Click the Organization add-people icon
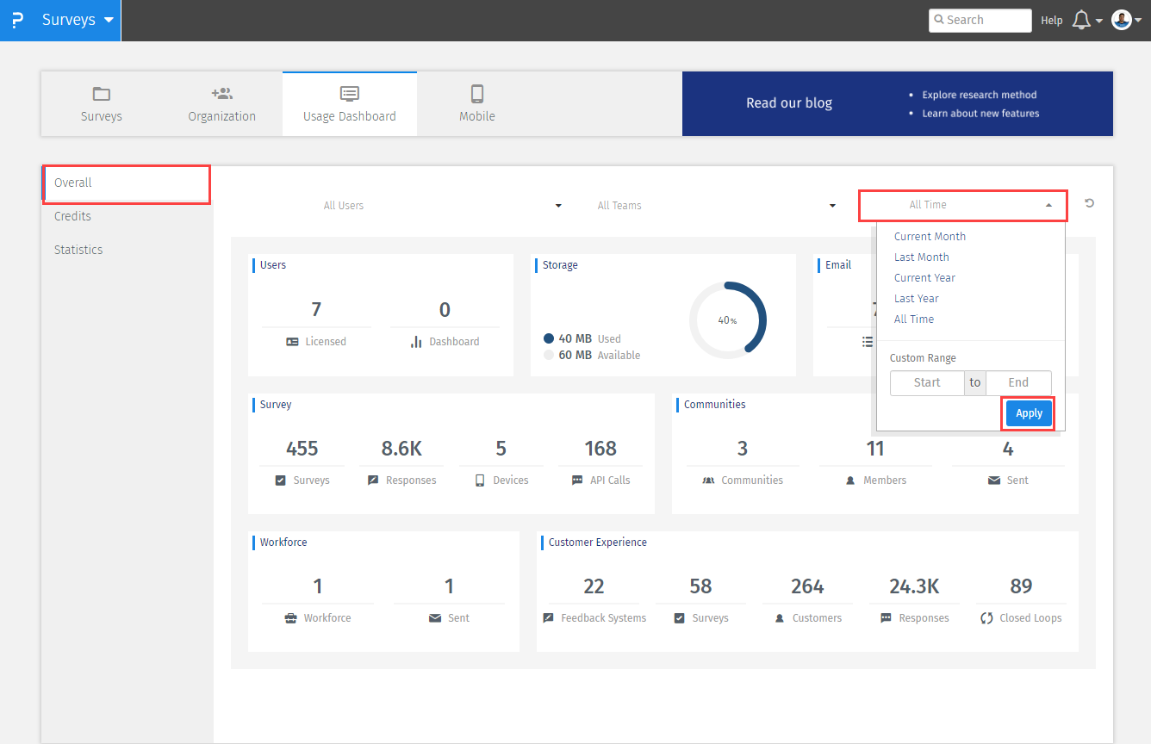The width and height of the screenshot is (1151, 744). click(x=221, y=94)
